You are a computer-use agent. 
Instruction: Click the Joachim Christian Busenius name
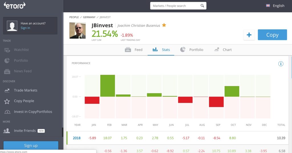[x=139, y=26]
